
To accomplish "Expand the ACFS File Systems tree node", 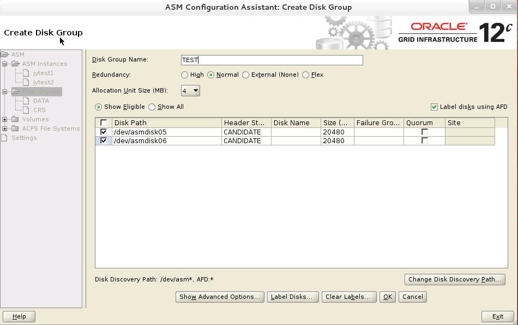I will 4,128.
